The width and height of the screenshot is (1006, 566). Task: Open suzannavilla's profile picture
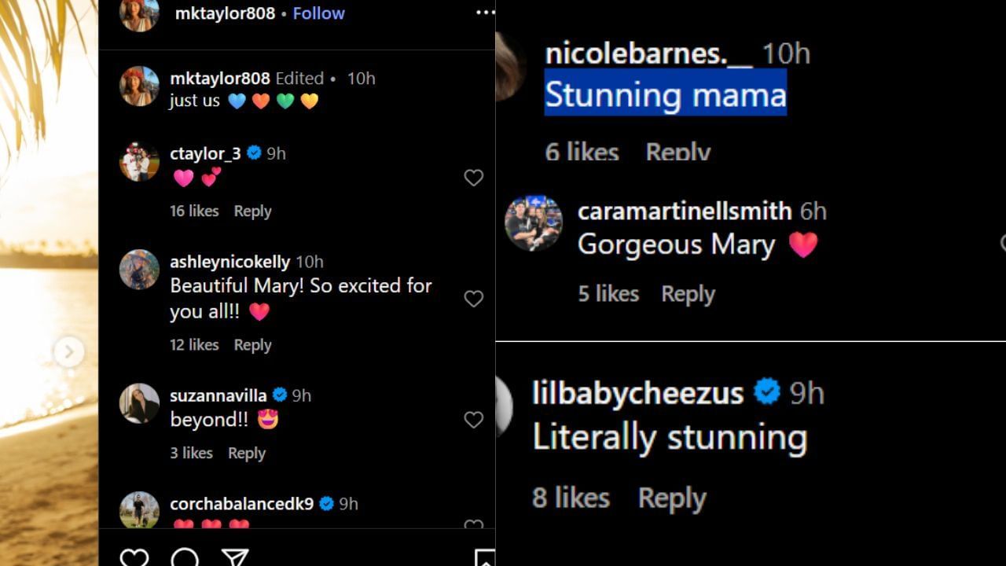(x=139, y=403)
